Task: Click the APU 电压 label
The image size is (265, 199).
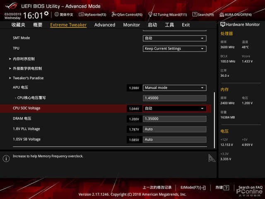Action: tap(20, 87)
